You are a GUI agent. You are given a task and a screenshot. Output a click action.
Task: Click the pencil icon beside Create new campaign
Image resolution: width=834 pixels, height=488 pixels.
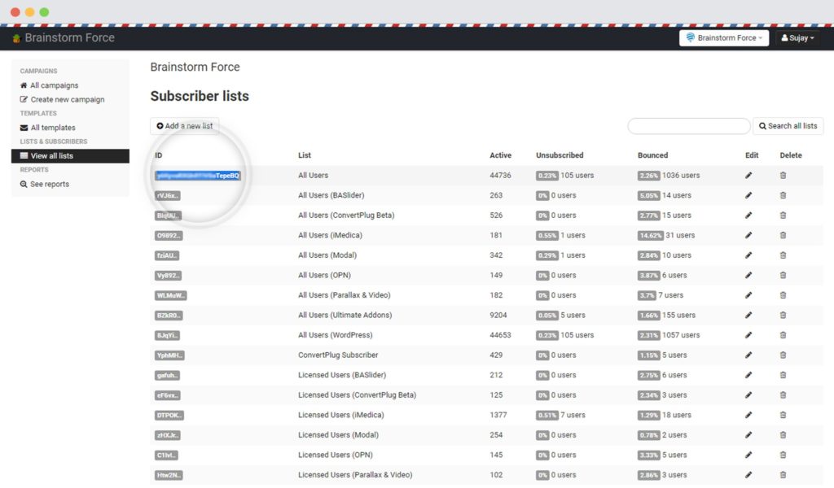click(25, 98)
